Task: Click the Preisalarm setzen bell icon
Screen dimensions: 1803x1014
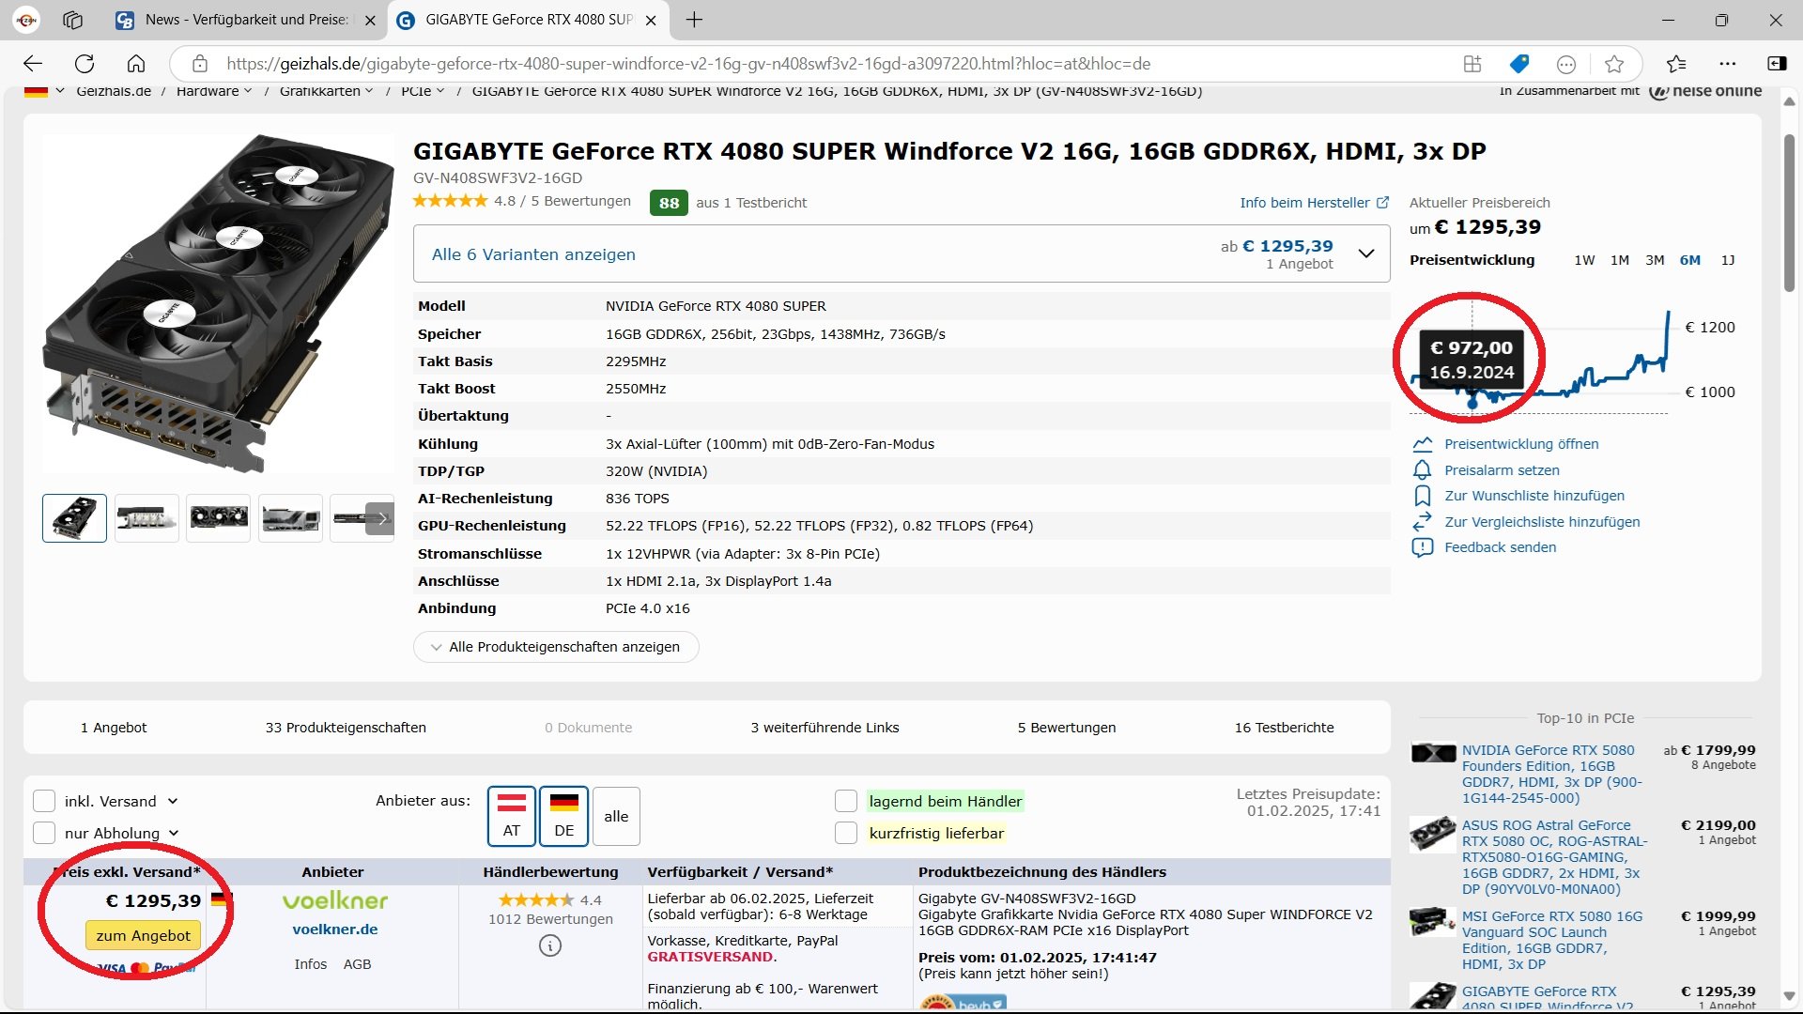Action: [1422, 470]
